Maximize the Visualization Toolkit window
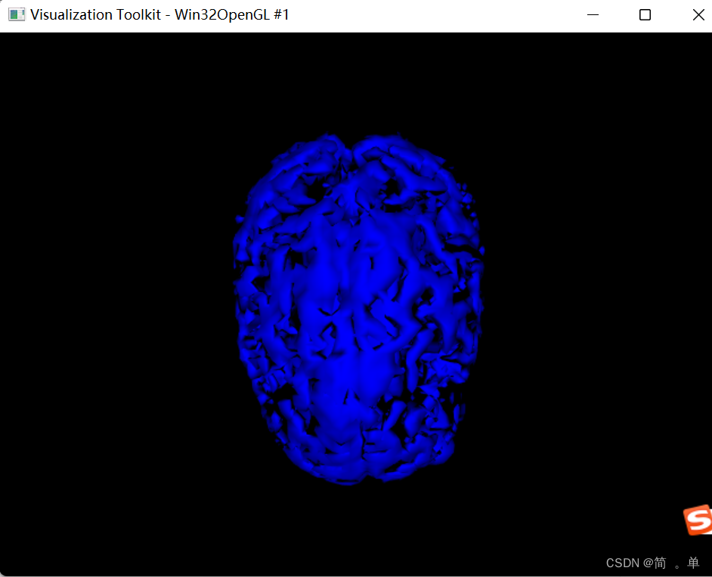Viewport: 712px width, 577px height. 645,14
